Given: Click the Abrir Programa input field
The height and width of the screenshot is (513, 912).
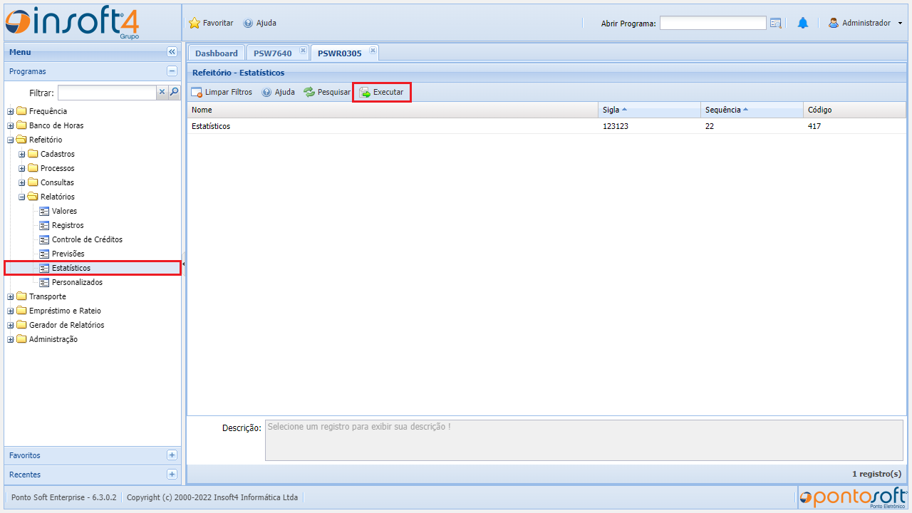Looking at the screenshot, I should pos(712,23).
